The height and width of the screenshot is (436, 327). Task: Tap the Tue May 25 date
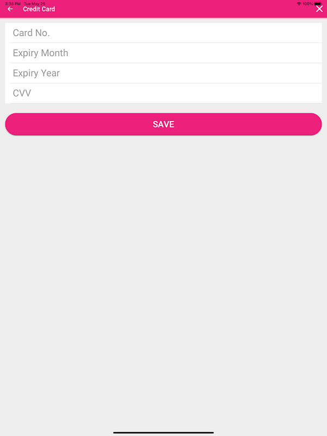[34, 3]
